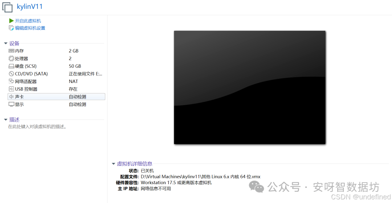Click the edit settings icon
Screen dimensions: 392x203
click(x=11, y=28)
